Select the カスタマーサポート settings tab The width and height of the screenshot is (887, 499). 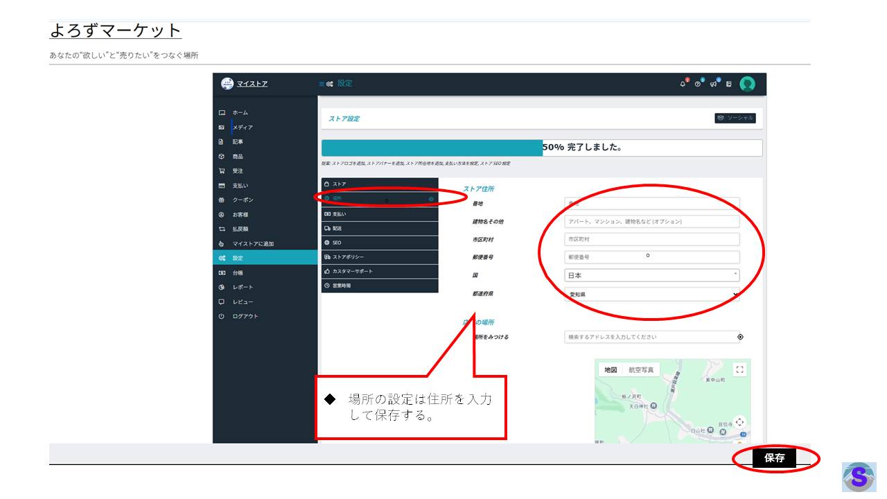point(380,271)
